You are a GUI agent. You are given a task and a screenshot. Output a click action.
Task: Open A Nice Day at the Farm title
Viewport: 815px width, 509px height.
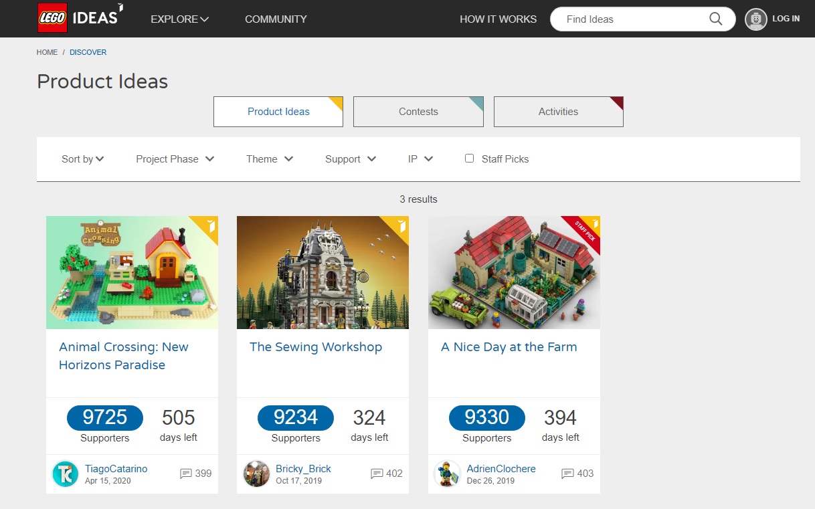pyautogui.click(x=509, y=347)
